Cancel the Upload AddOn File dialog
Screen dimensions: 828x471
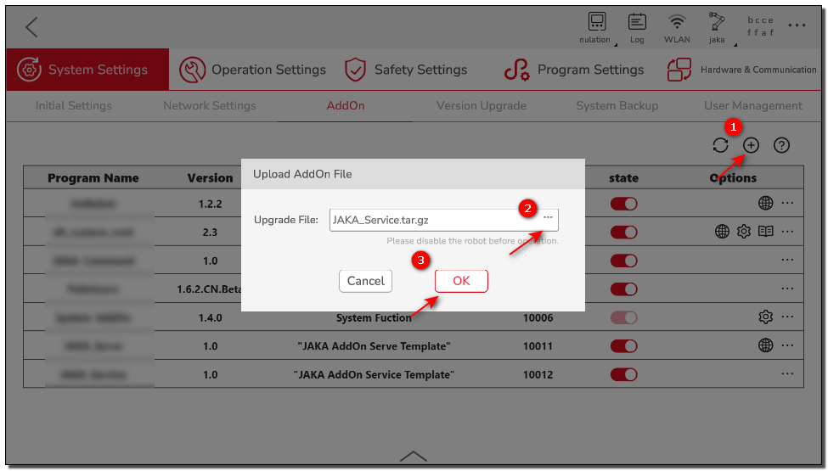pyautogui.click(x=366, y=281)
